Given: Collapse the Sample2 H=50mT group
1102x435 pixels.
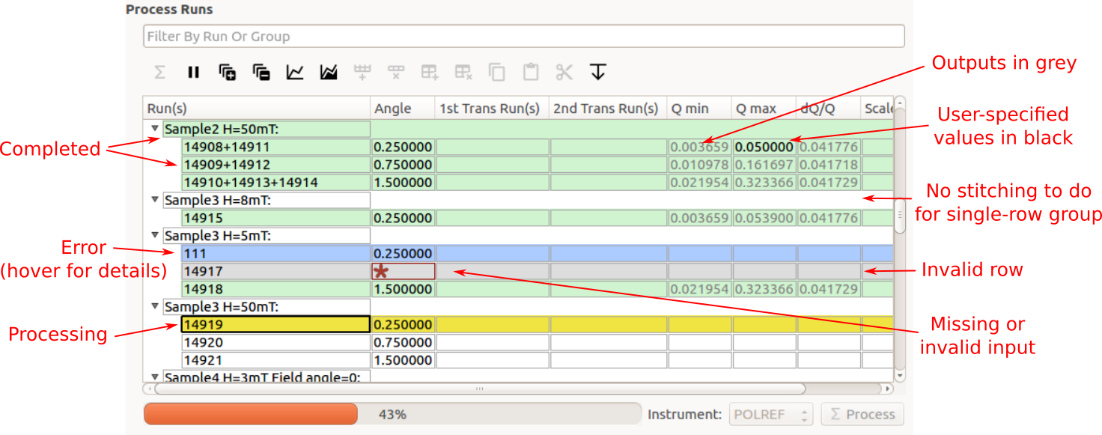Looking at the screenshot, I should (x=155, y=129).
